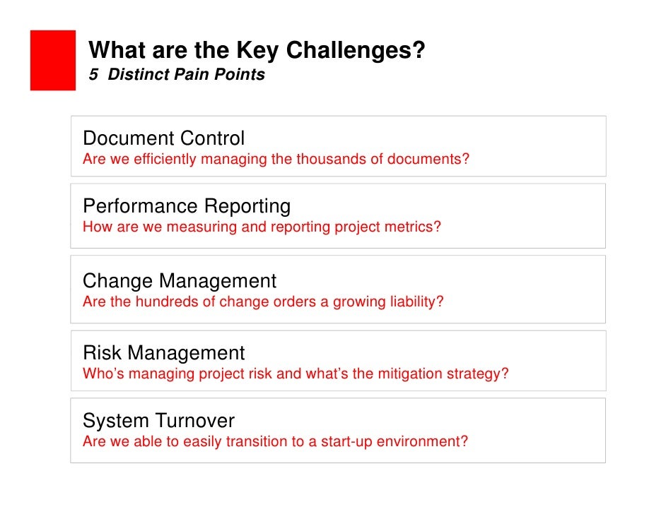The image size is (666, 514).
Task: Select the Risk Management box
Action: [339, 361]
